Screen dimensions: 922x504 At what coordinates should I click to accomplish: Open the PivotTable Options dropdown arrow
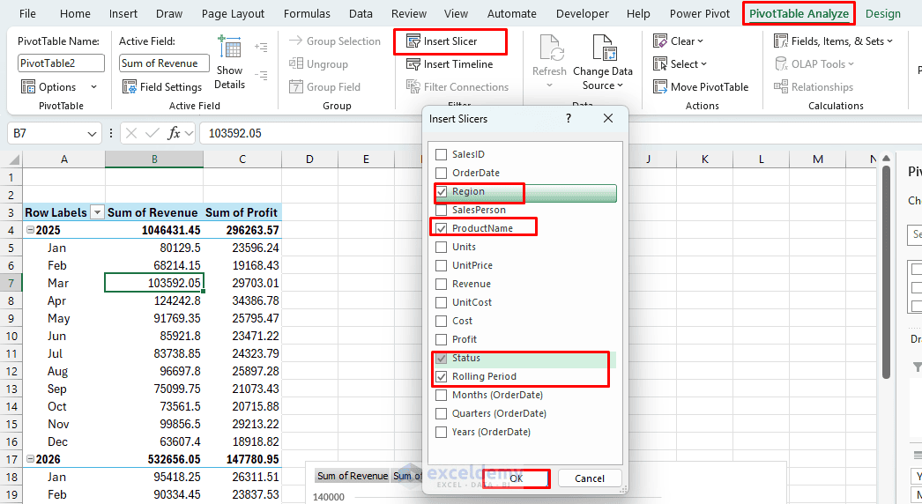[93, 87]
